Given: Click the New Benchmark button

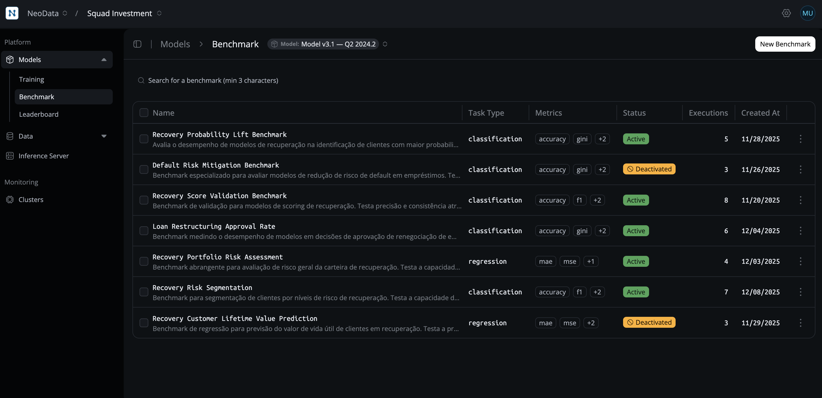Looking at the screenshot, I should (785, 44).
